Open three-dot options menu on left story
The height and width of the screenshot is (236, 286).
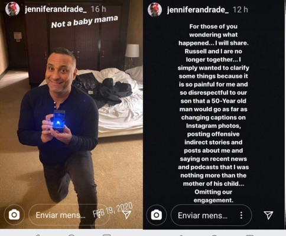coord(99,215)
